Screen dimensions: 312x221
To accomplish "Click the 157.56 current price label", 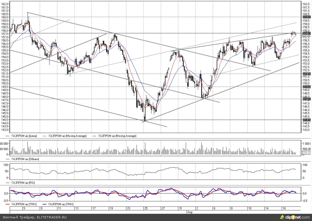I will point(307,33).
